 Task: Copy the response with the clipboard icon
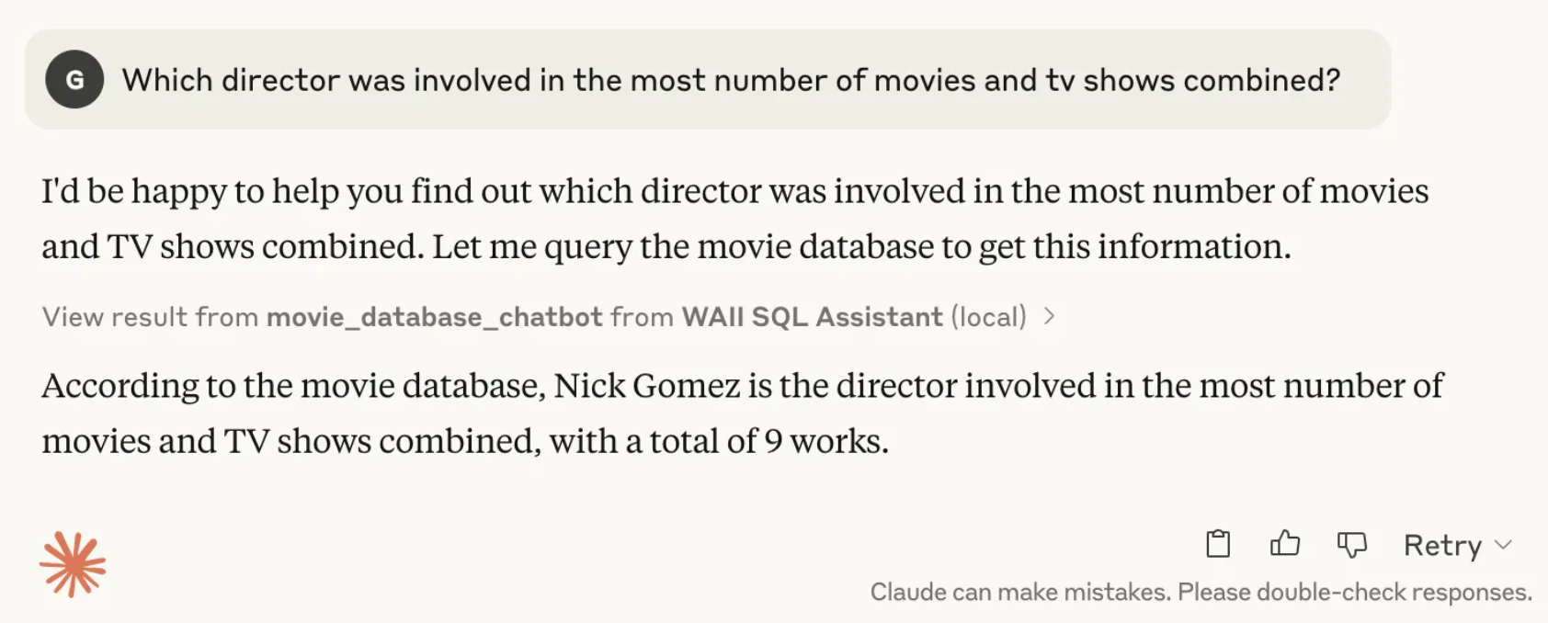pos(1218,544)
